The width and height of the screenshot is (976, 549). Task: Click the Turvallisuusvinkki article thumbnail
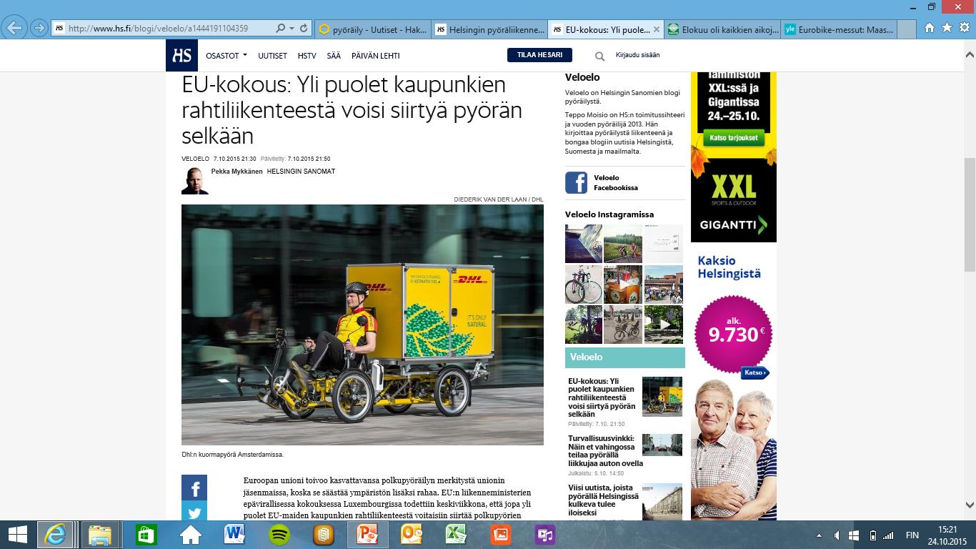(x=662, y=445)
